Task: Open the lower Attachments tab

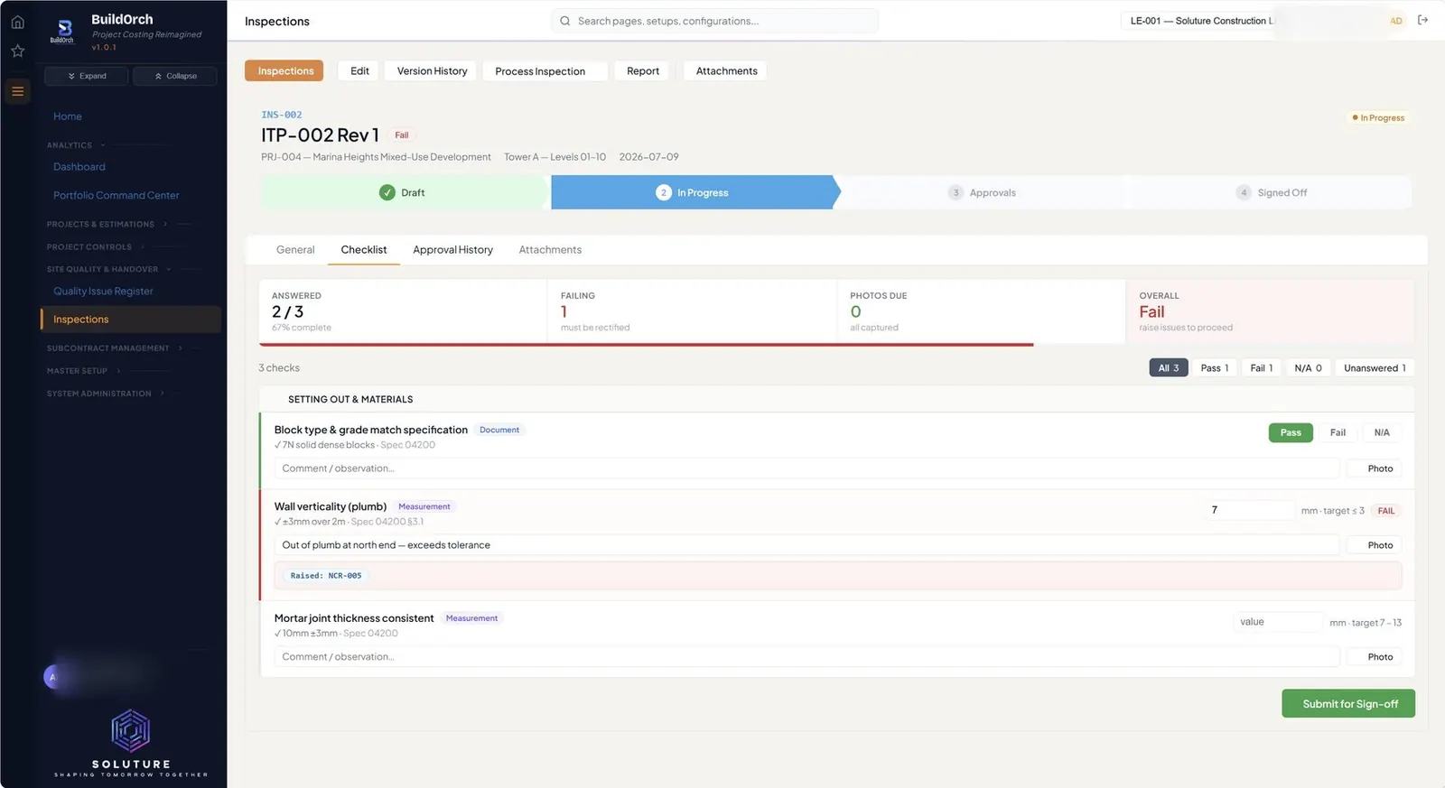Action: pos(550,250)
